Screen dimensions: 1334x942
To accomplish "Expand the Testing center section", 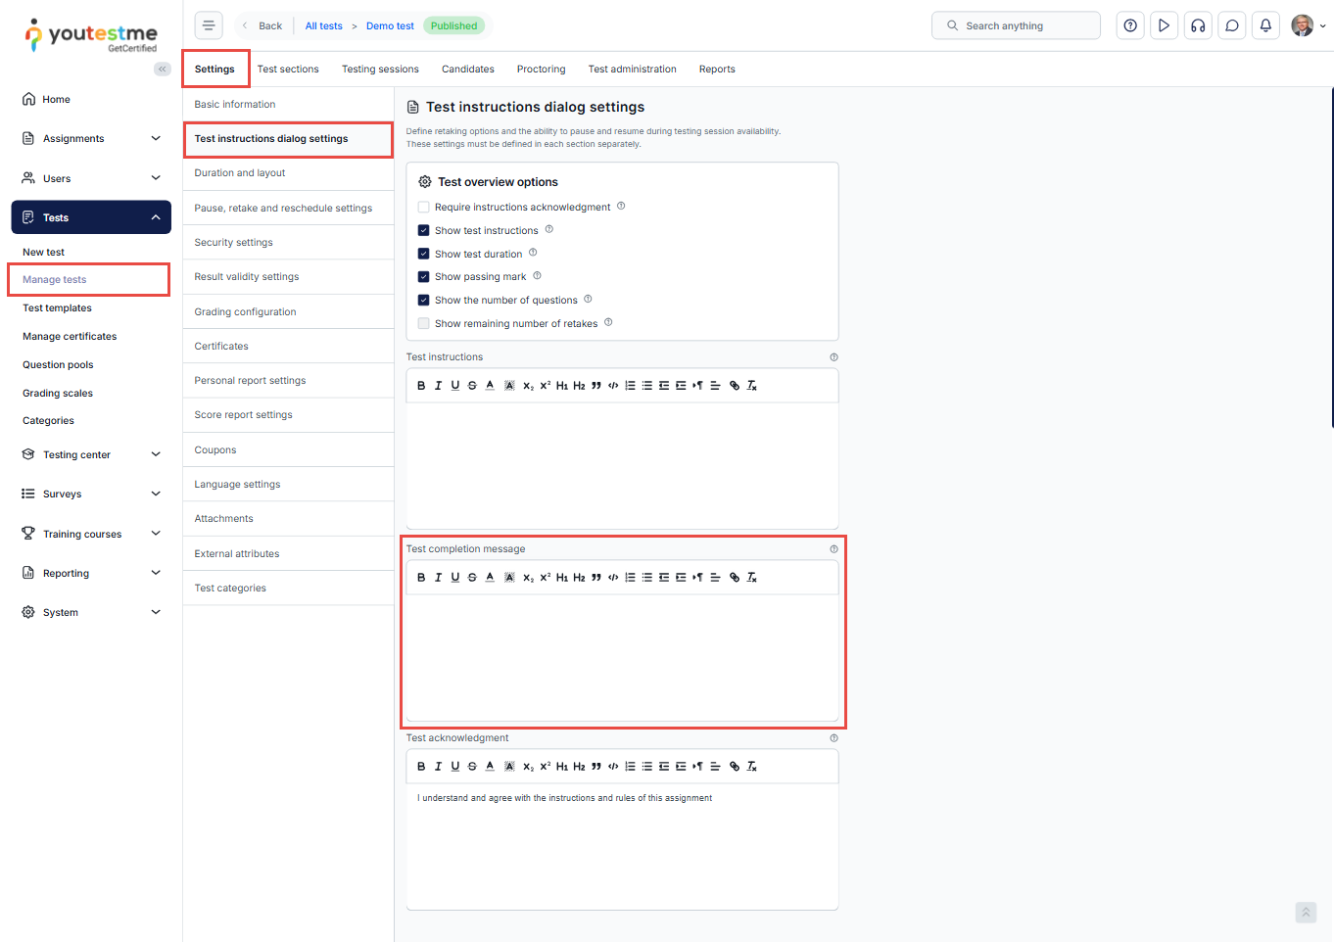I will [91, 454].
